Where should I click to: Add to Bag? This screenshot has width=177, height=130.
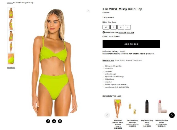click(131, 44)
